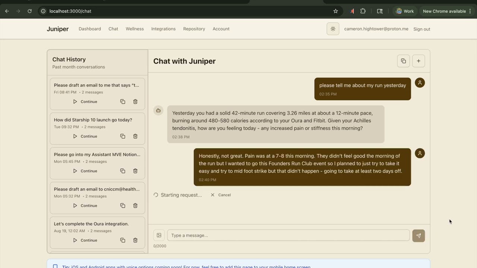Click the New Chrome available button
The image size is (477, 268).
(x=444, y=11)
